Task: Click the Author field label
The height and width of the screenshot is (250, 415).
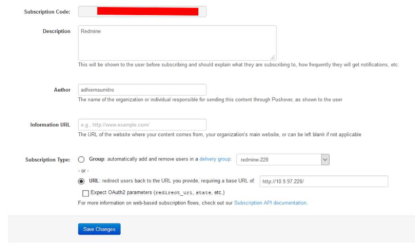Action: coord(62,90)
